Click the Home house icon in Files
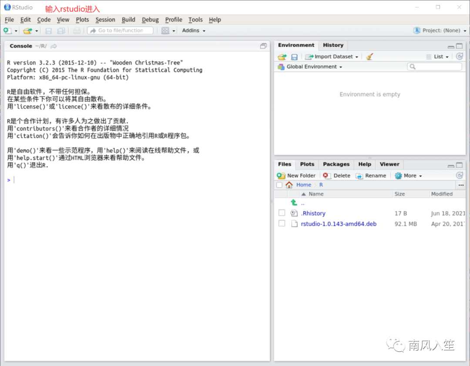The image size is (470, 366). 289,185
